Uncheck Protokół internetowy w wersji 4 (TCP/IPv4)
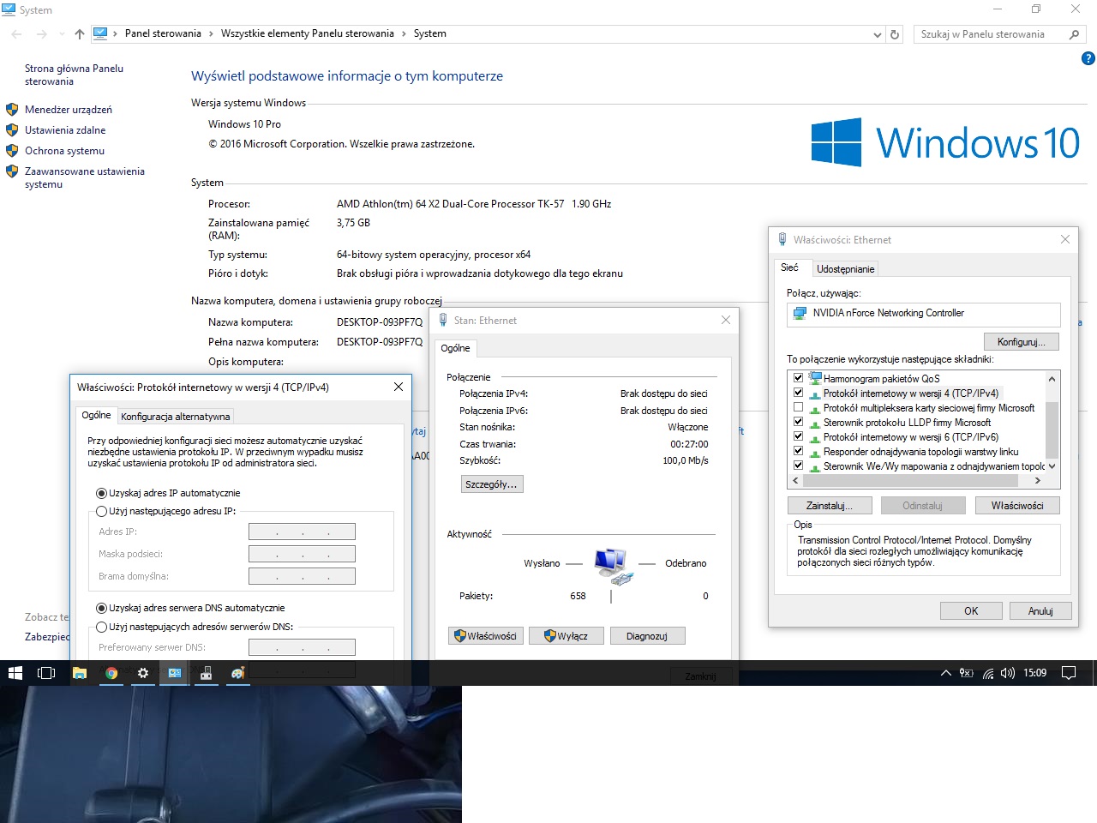The height and width of the screenshot is (823, 1097). 799,393
